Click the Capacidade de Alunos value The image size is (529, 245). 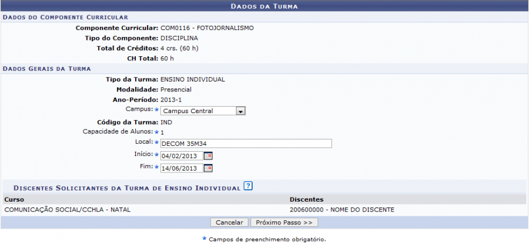tap(162, 132)
